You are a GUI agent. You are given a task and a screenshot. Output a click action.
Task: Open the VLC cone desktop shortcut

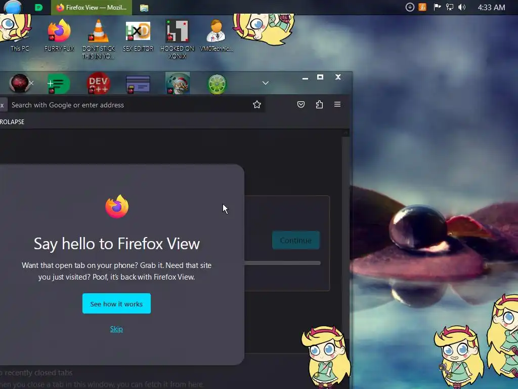pos(99,38)
